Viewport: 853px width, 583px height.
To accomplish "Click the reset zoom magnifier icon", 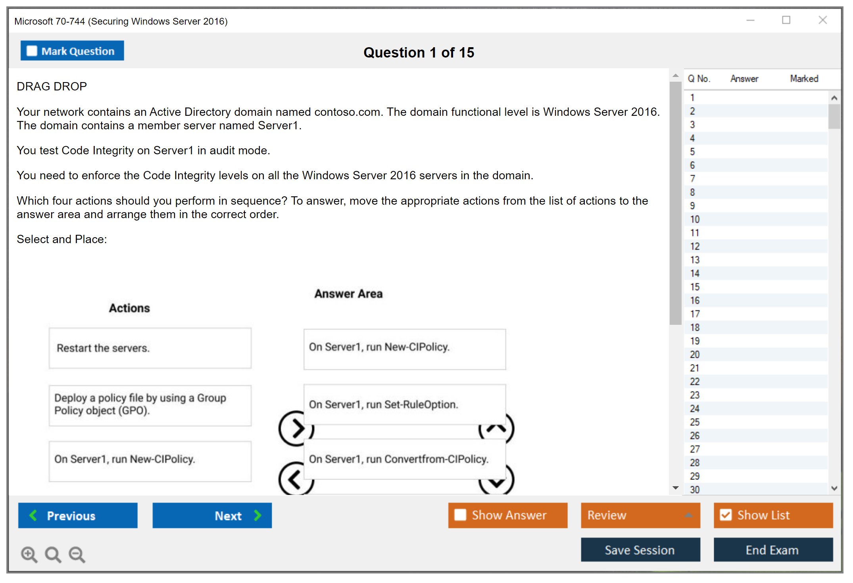I will tap(53, 554).
